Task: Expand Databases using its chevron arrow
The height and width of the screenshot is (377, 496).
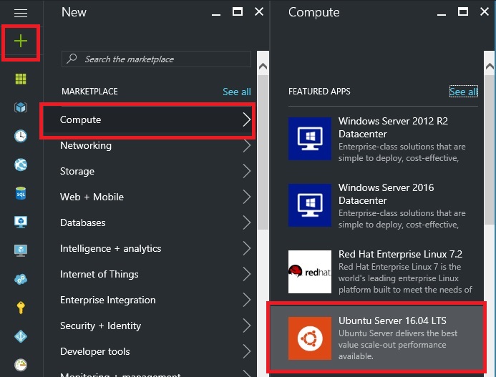Action: click(247, 222)
